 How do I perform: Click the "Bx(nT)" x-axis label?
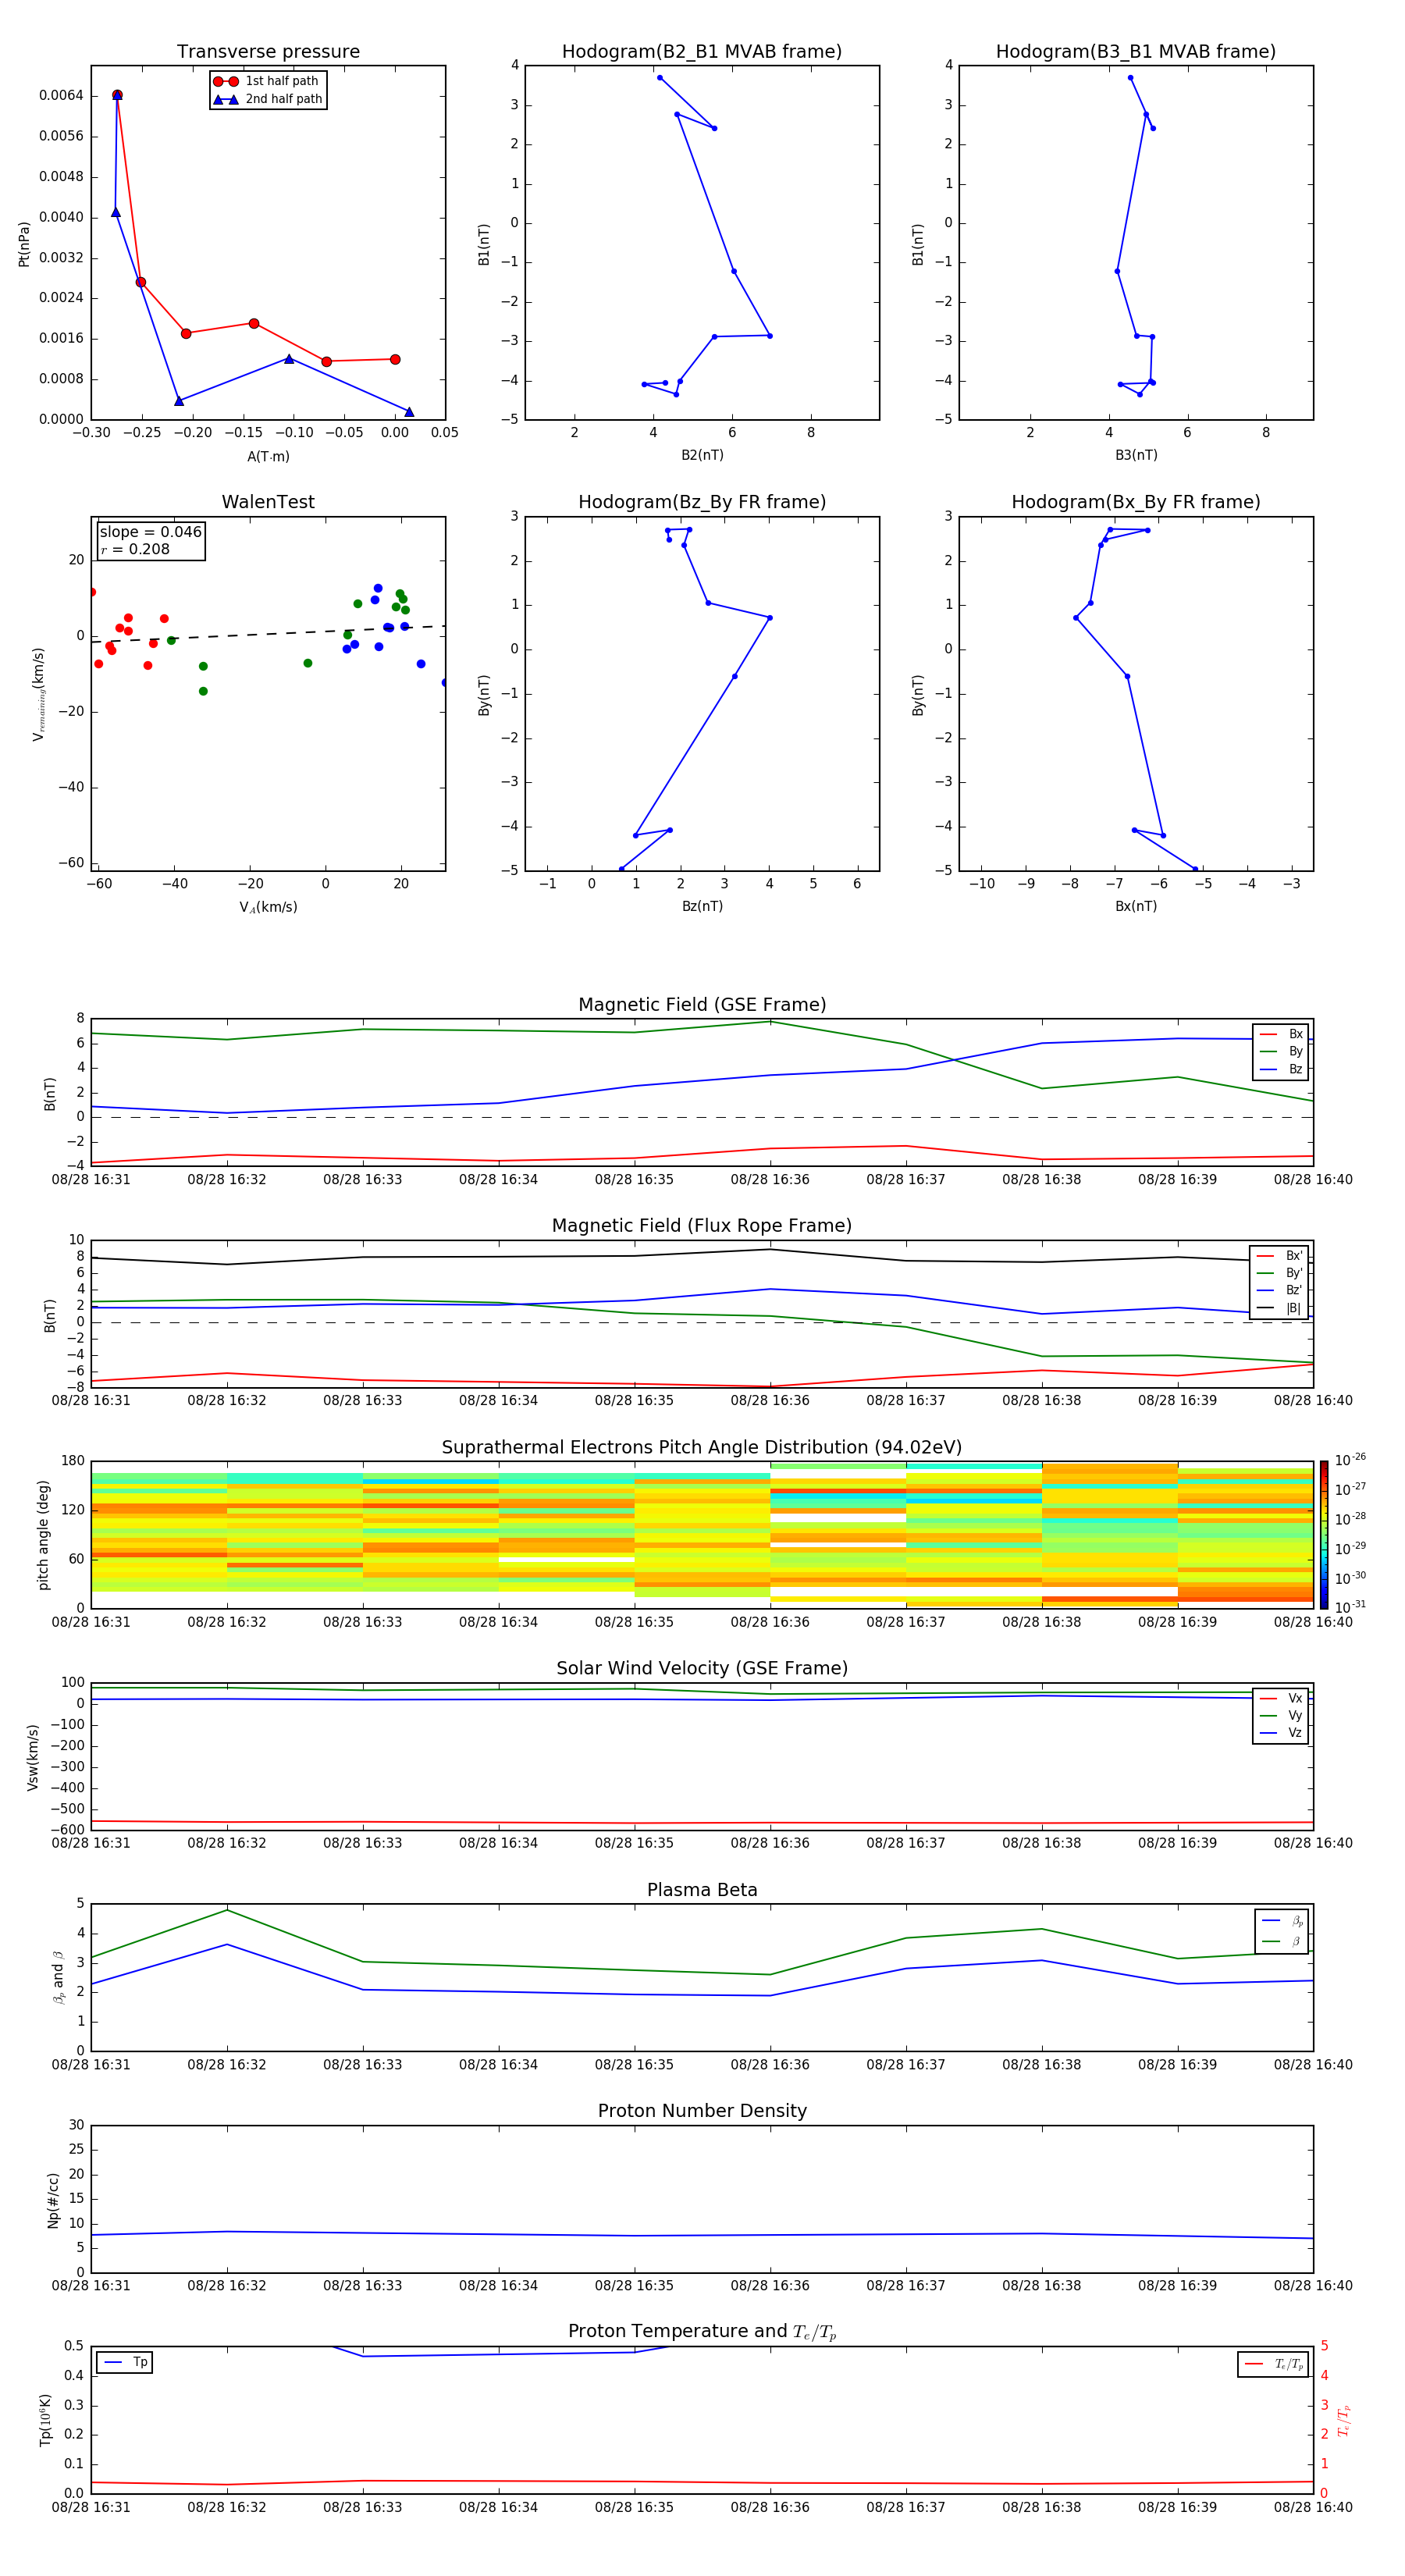[1136, 906]
